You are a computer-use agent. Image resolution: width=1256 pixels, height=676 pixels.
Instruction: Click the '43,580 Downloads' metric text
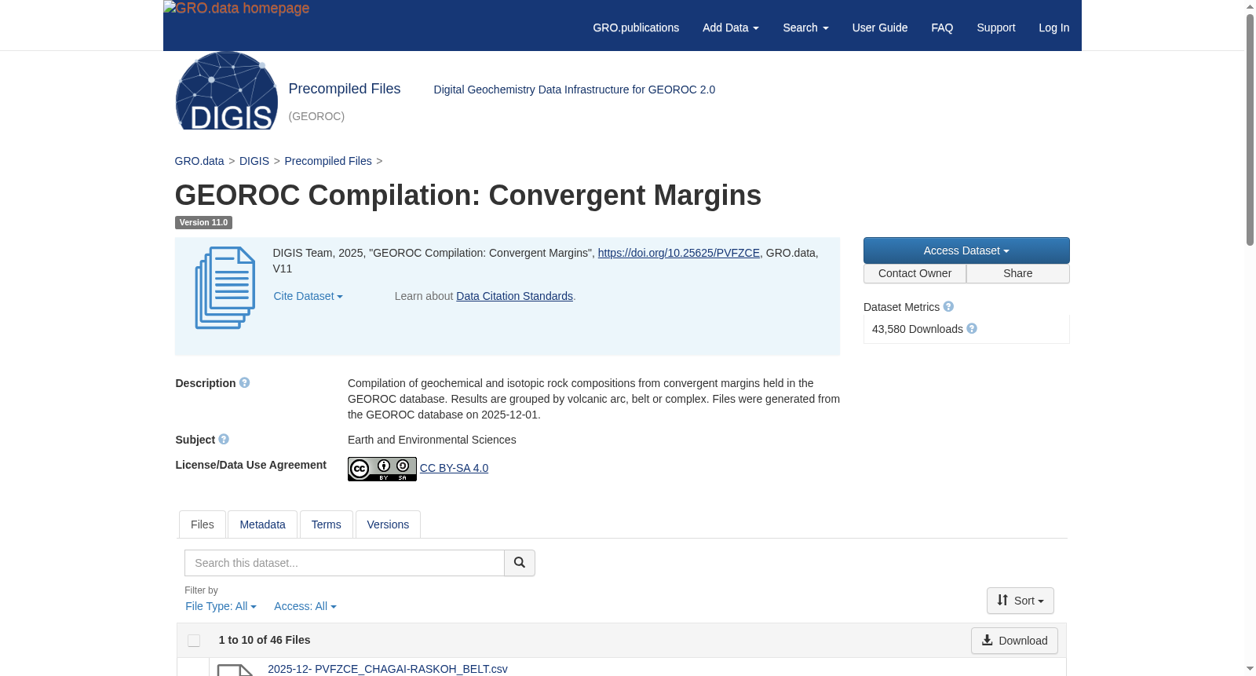918,329
